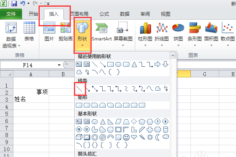Select straight Line shape under 线条
Image resolution: width=236 pixels, height=157 pixels.
pos(79,88)
